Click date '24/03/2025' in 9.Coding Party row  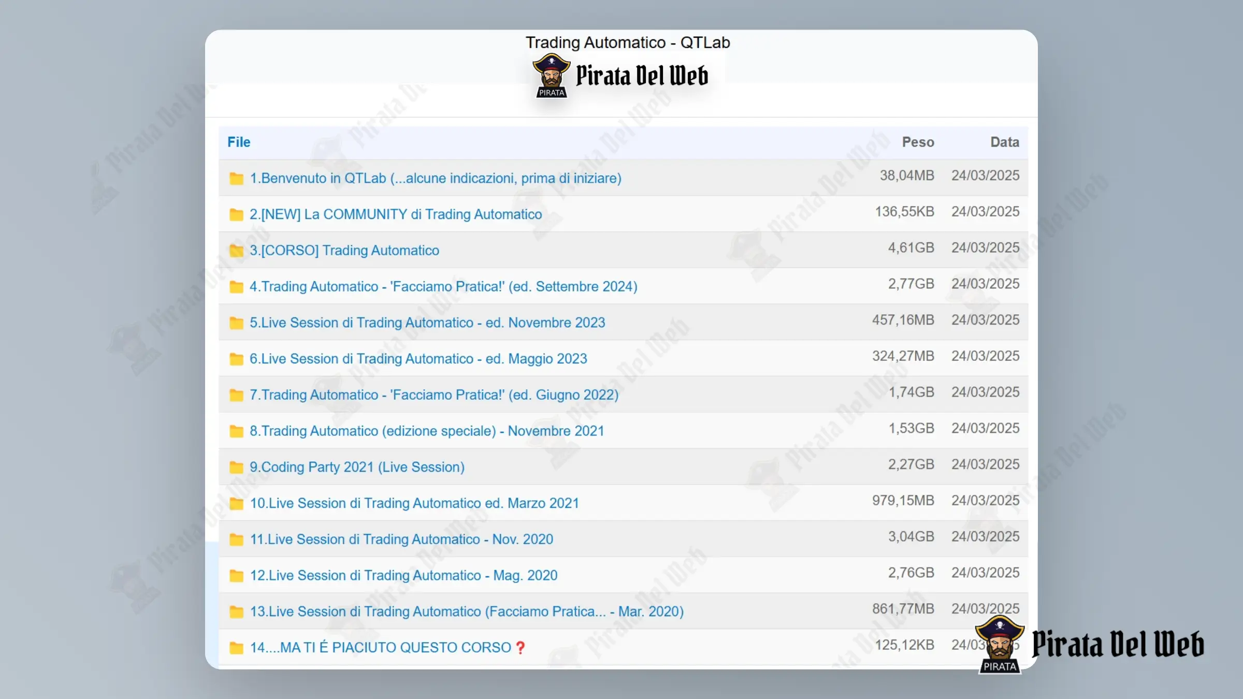(x=985, y=464)
